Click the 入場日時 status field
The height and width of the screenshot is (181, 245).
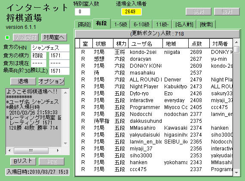(37, 172)
